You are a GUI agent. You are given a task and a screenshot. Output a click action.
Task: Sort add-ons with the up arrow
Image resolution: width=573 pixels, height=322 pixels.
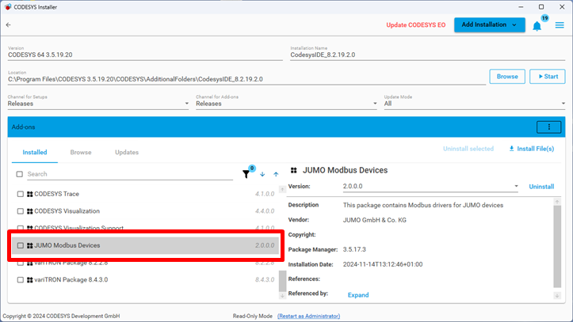pos(276,174)
